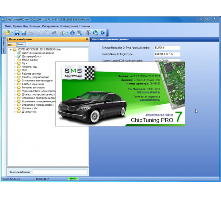Viewport: 221px width, 199px height.
Task: Click the support@almisoft.ru email link
Action: click(x=150, y=99)
